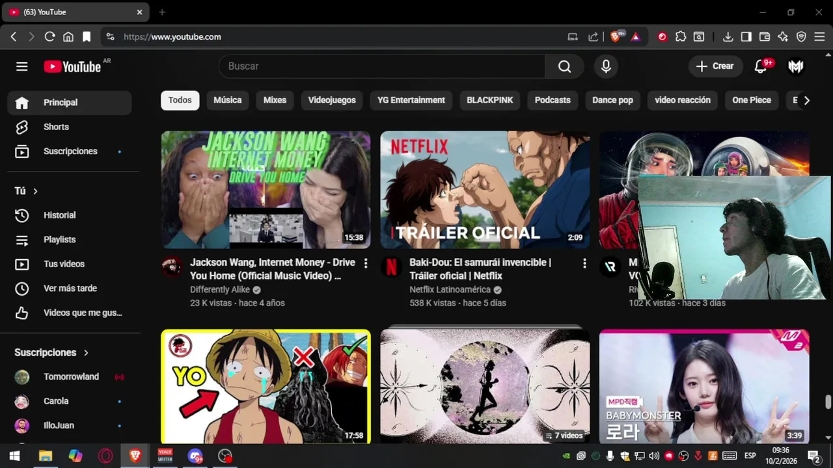Image resolution: width=833 pixels, height=468 pixels.
Task: Open the Differently Alike channel avatar
Action: (x=172, y=267)
